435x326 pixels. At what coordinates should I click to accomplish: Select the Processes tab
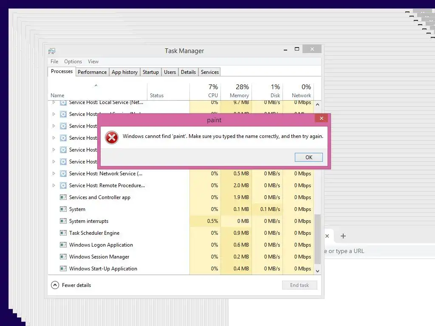pyautogui.click(x=62, y=71)
